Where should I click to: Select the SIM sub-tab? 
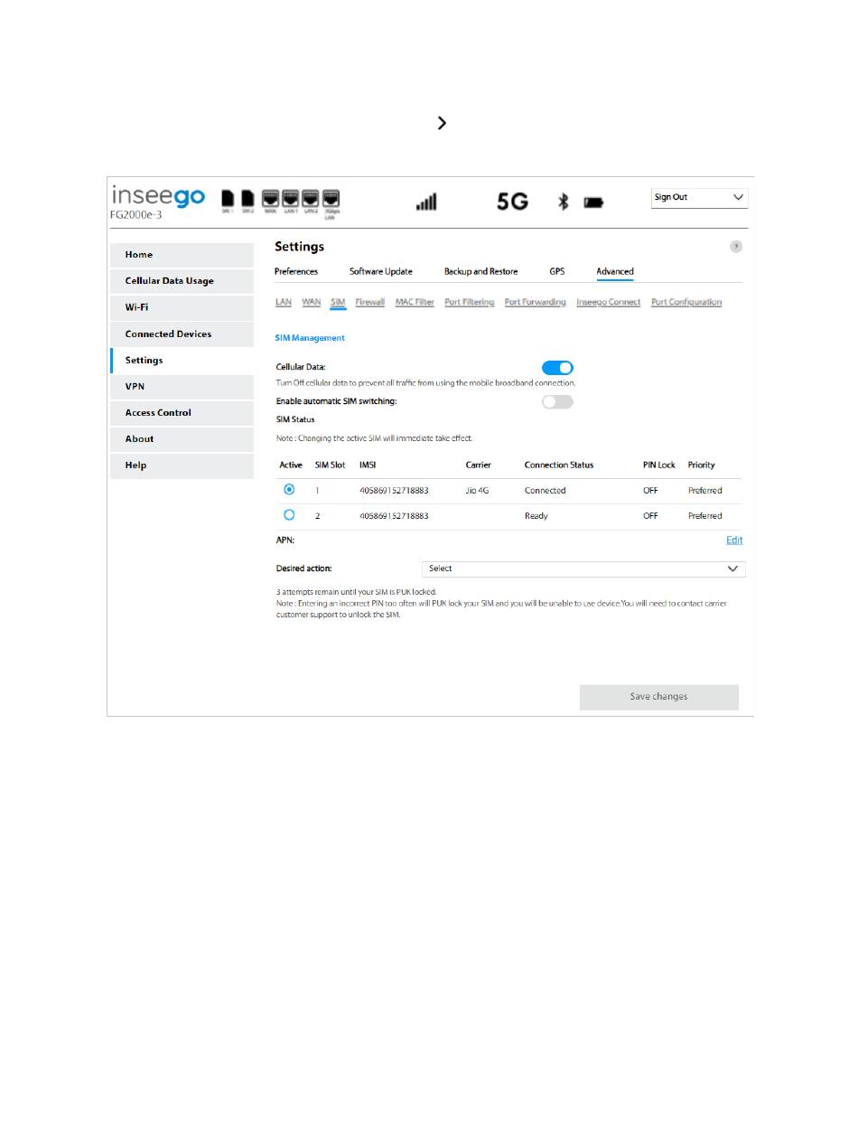point(339,302)
